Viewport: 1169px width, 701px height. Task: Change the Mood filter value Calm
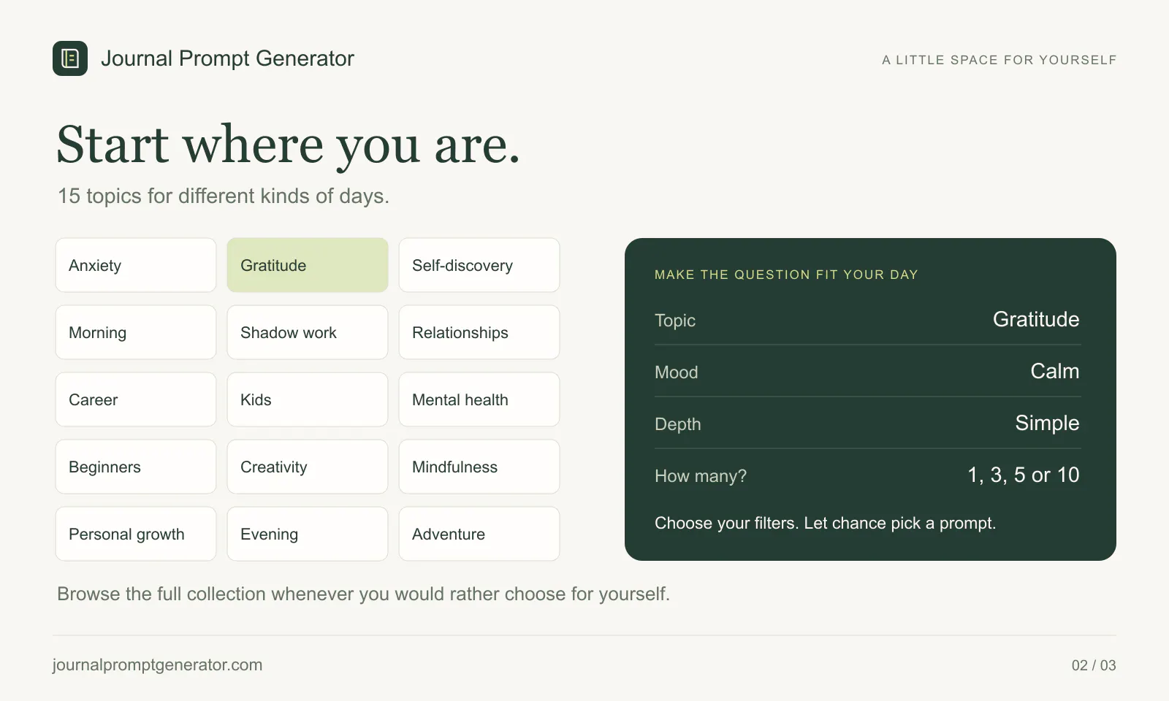(1055, 371)
